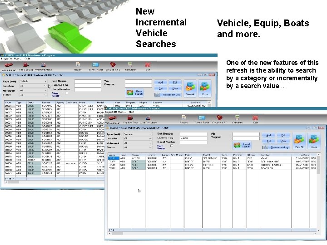
Task: Open Status dropdown in front window
Action: pyautogui.click(x=138, y=147)
